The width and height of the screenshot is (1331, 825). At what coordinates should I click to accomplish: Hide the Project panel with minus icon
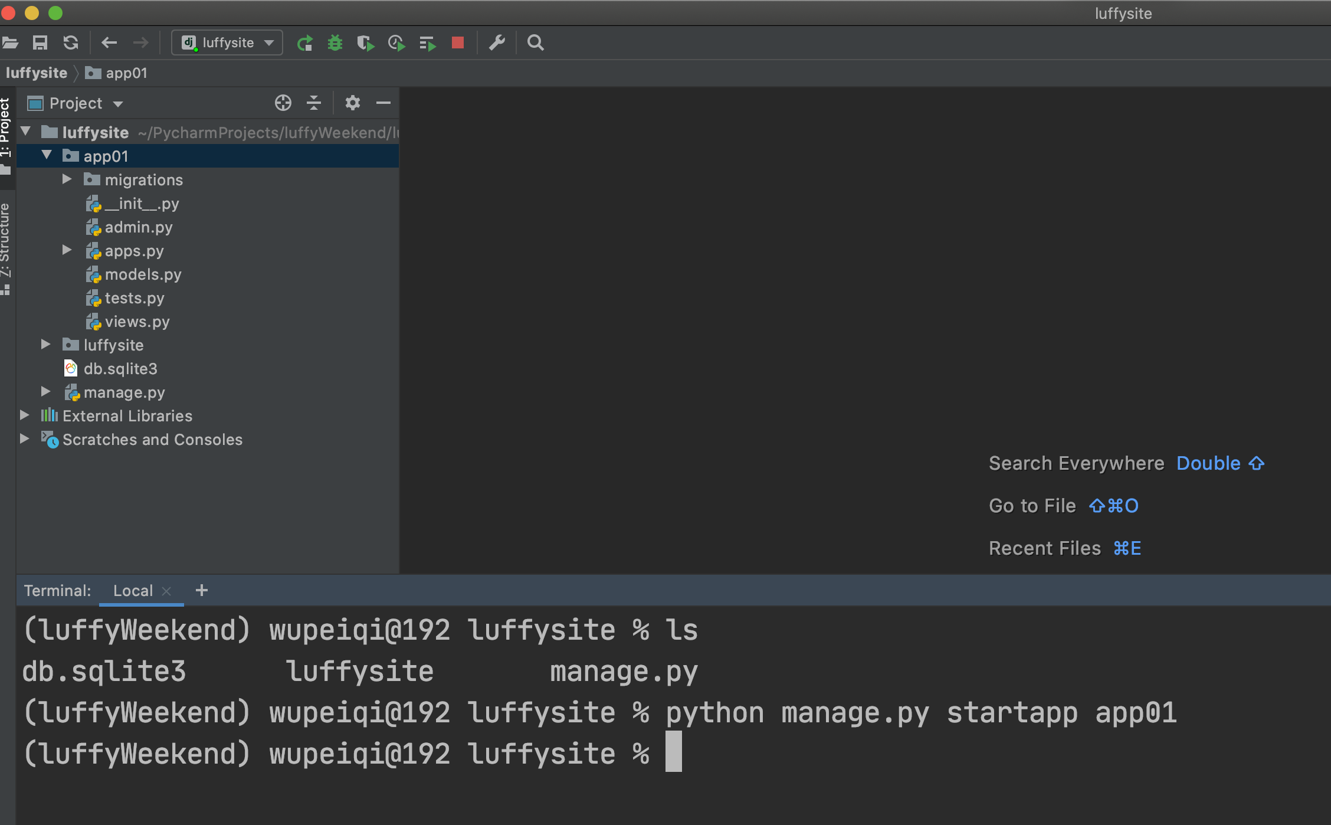click(x=383, y=103)
